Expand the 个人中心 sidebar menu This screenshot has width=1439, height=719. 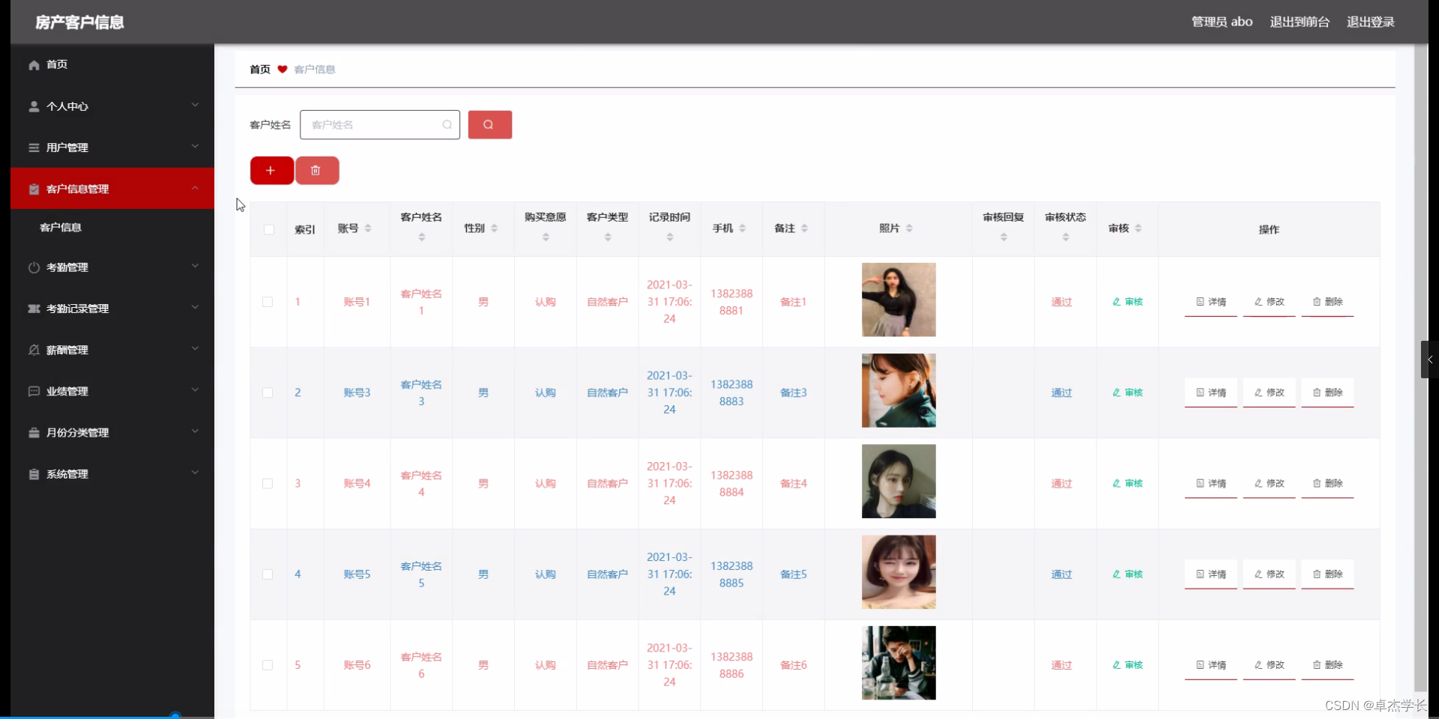(112, 106)
